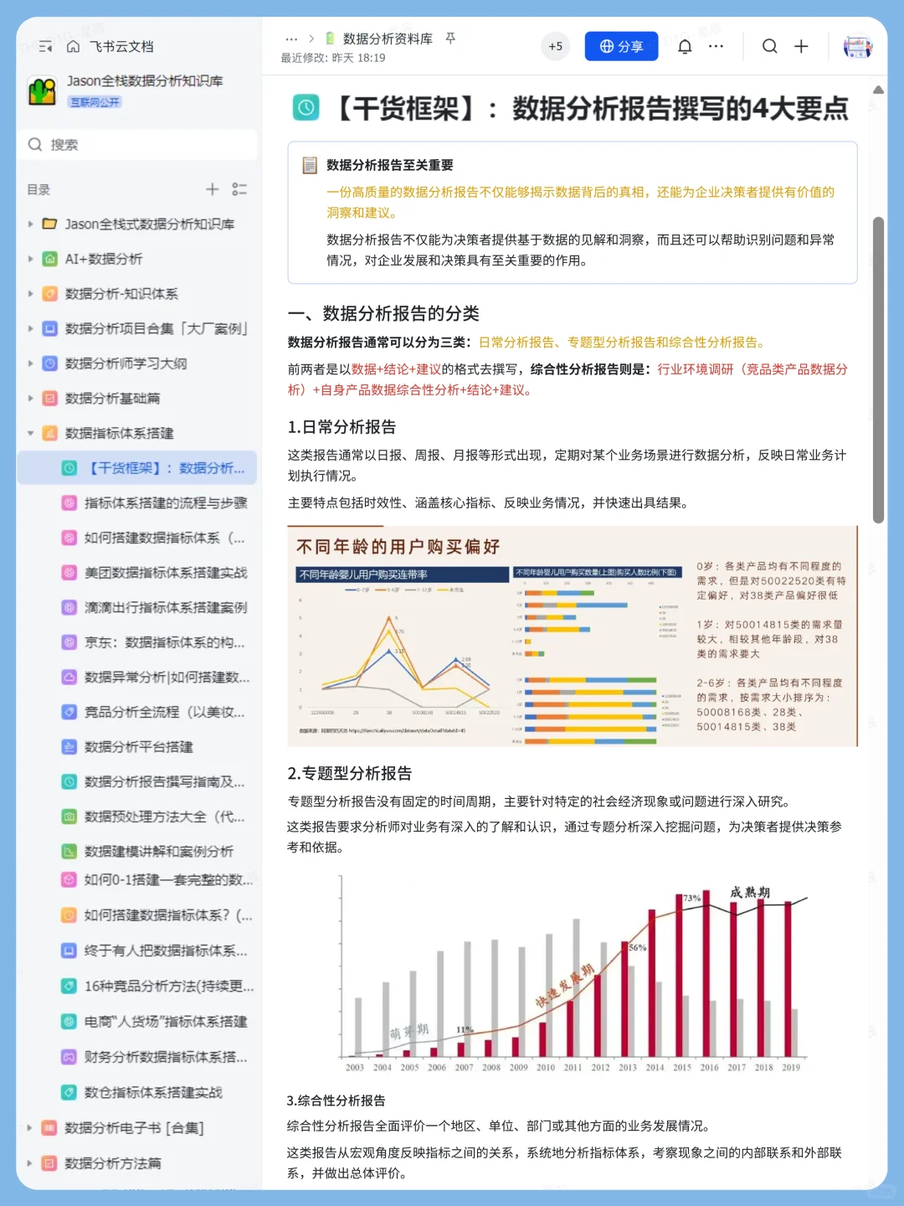Image resolution: width=904 pixels, height=1206 pixels.
Task: Click the 互联网公开 tag
Action: click(95, 102)
